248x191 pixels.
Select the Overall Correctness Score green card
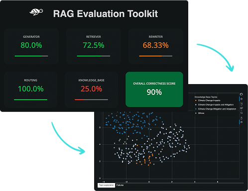click(x=154, y=89)
